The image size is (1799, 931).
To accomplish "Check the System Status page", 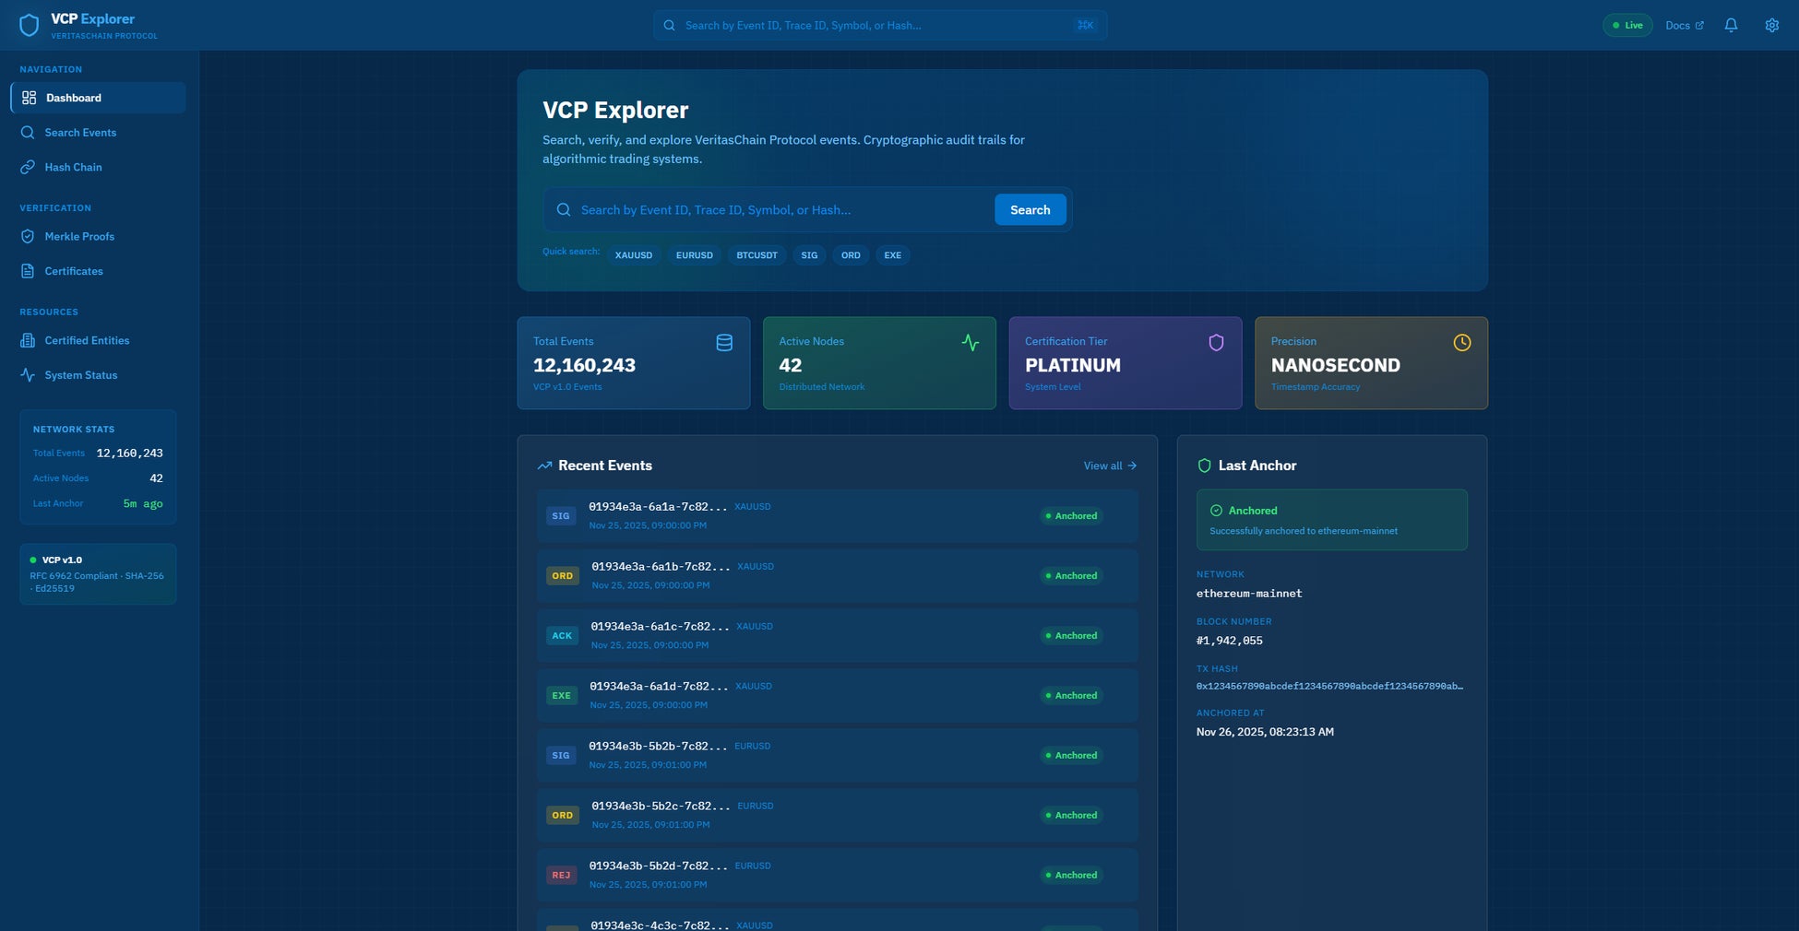I will [x=80, y=374].
